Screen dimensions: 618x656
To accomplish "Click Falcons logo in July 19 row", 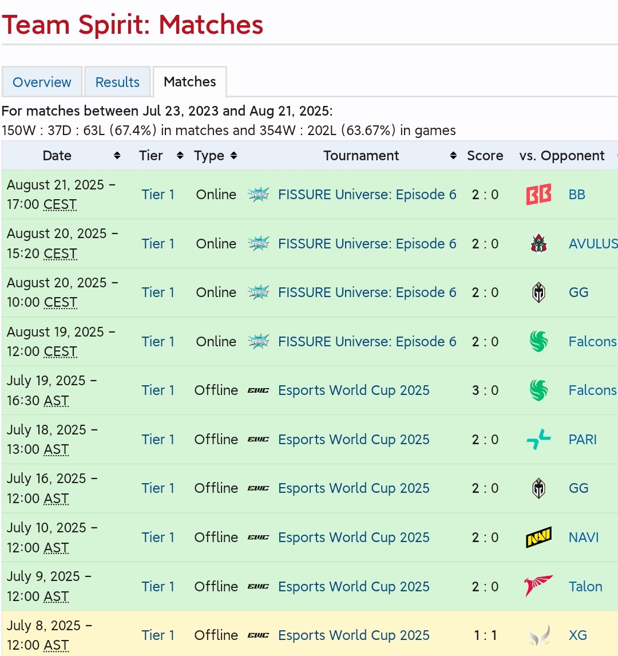I will [538, 390].
